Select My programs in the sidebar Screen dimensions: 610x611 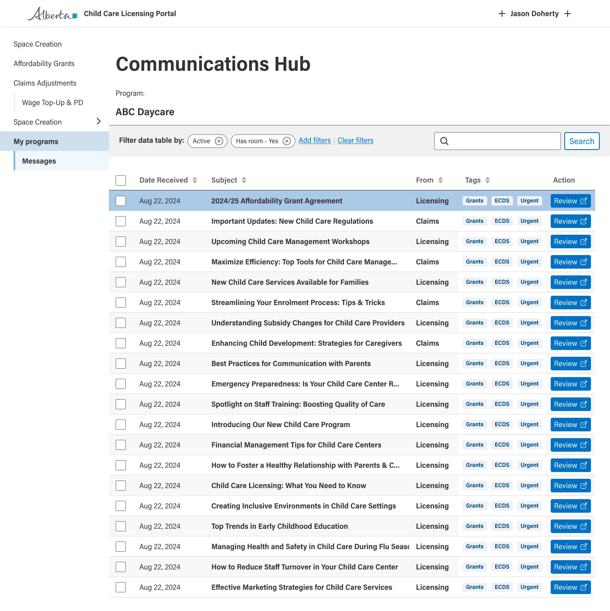pyautogui.click(x=54, y=141)
